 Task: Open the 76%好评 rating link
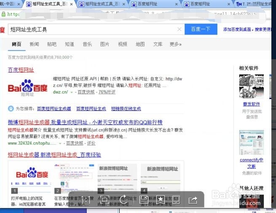coord(107,92)
